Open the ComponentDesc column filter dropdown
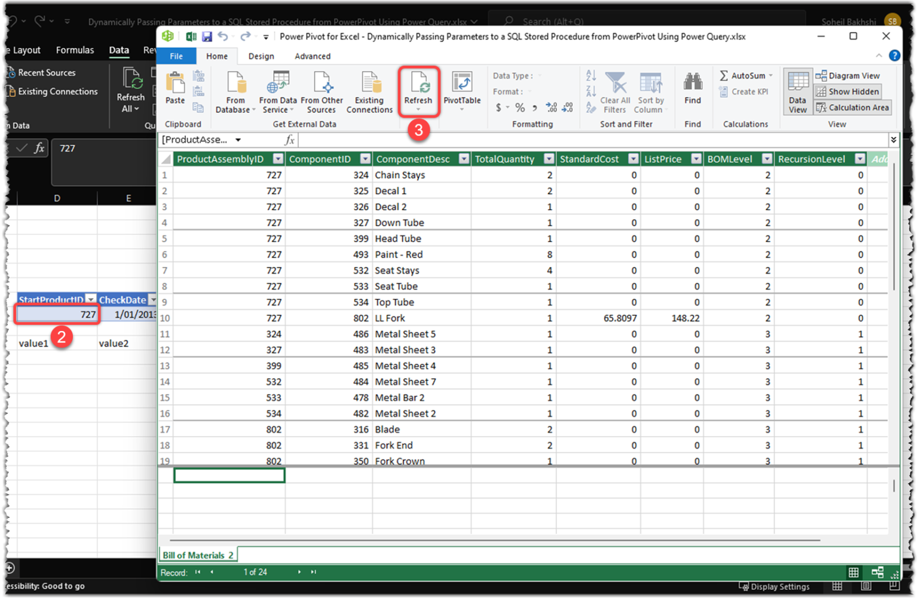Screen dimensions: 918x598 [x=464, y=159]
